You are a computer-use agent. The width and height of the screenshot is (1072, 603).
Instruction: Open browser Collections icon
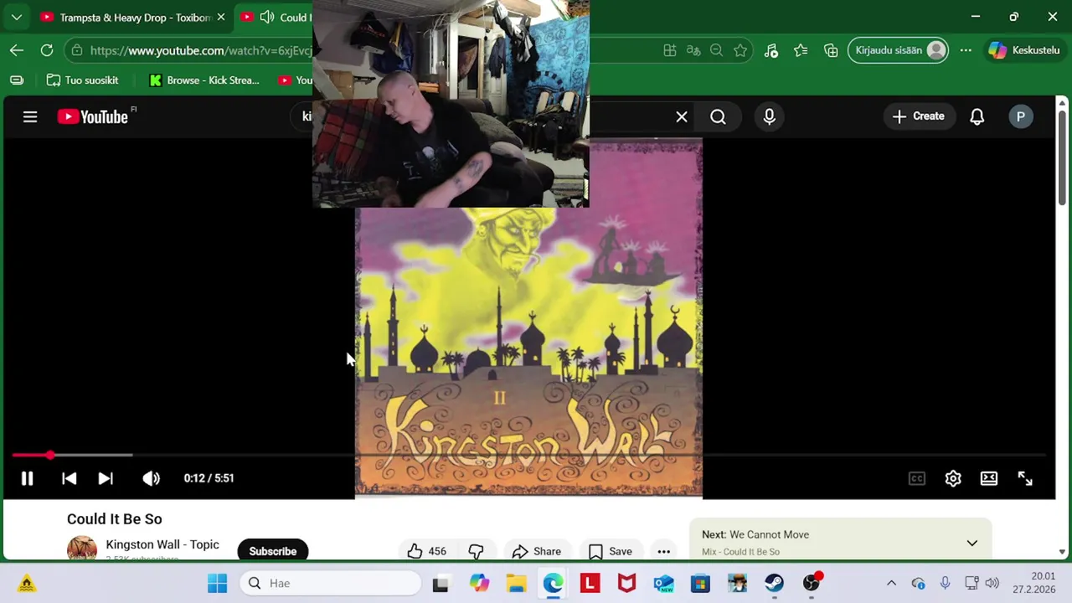(x=831, y=50)
